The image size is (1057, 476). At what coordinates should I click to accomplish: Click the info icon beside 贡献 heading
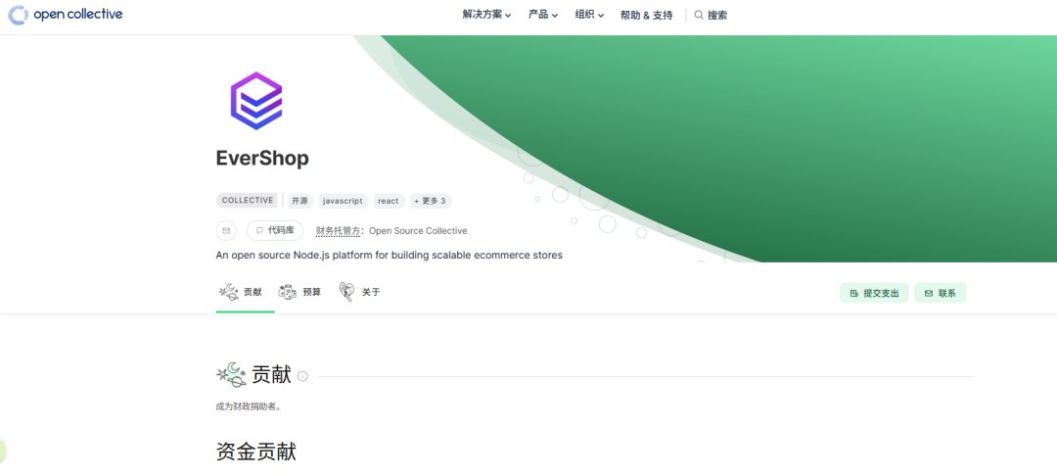[x=302, y=376]
